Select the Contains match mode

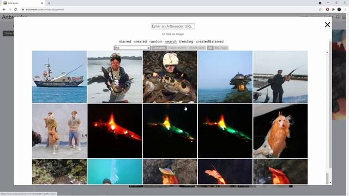tap(159, 48)
